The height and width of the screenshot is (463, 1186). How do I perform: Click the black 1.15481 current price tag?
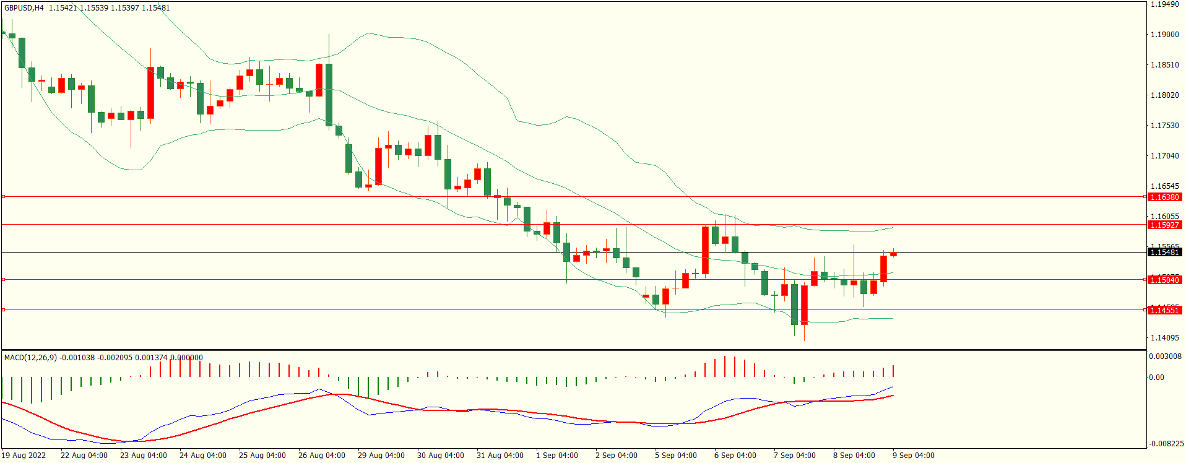[x=1165, y=252]
